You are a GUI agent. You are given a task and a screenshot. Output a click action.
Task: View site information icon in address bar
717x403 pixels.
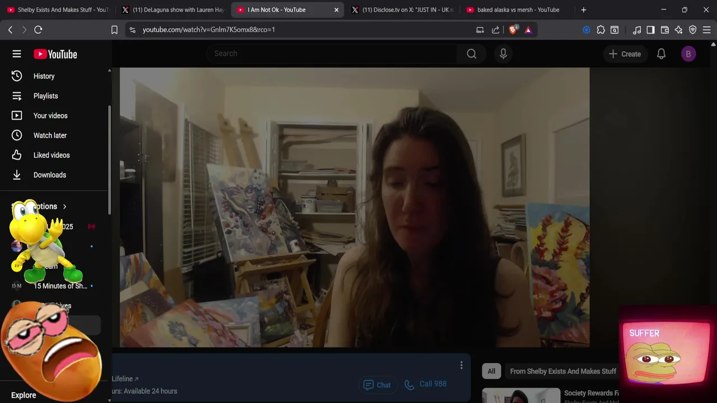click(x=132, y=30)
